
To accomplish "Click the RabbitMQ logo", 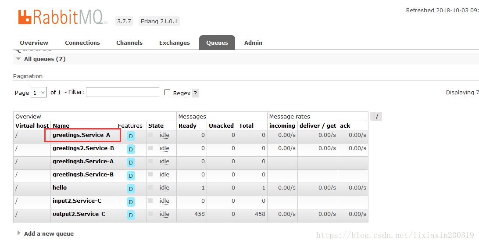I will [x=63, y=17].
